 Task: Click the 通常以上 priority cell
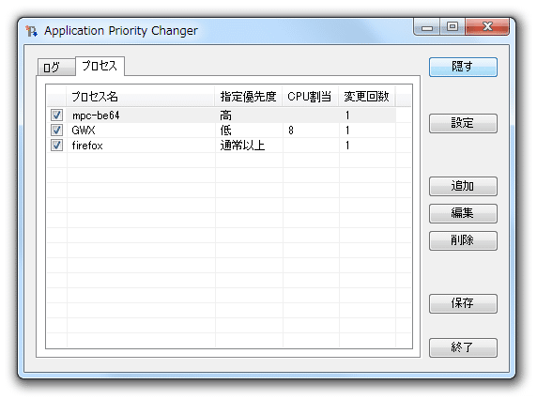pos(242,146)
